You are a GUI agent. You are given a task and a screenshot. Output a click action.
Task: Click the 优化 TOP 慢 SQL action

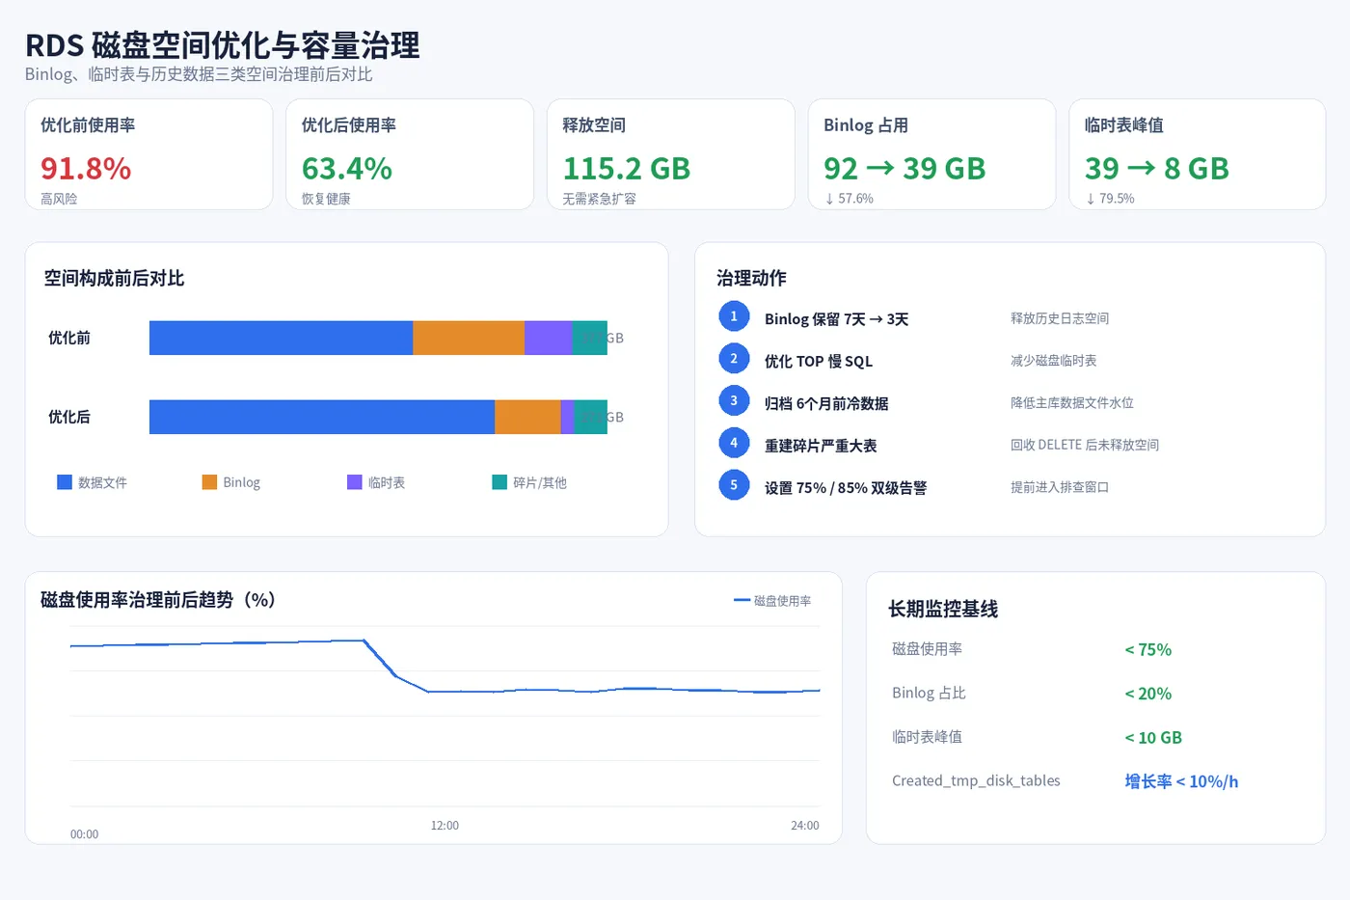pyautogui.click(x=819, y=361)
